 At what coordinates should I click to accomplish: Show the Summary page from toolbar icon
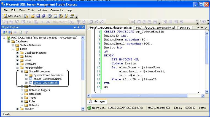point(56,16)
